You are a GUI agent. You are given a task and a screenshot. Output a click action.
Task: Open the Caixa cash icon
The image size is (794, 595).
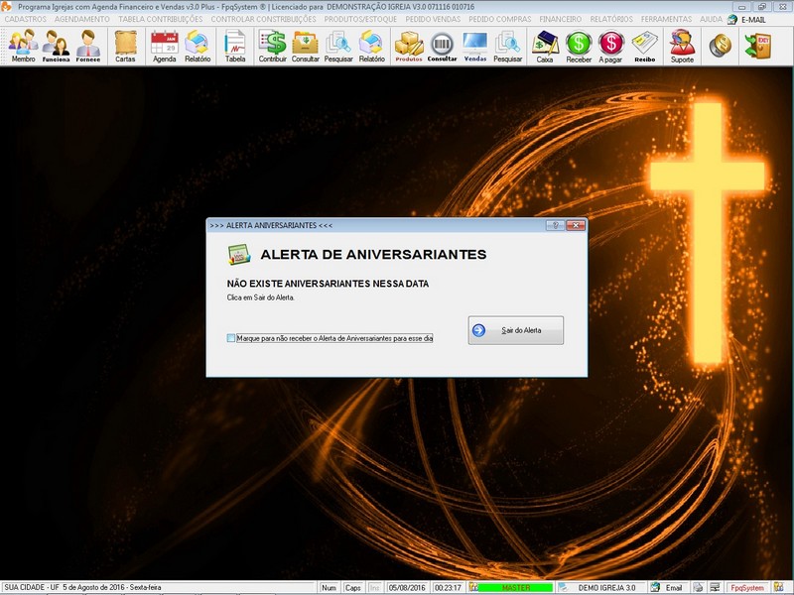pos(545,46)
